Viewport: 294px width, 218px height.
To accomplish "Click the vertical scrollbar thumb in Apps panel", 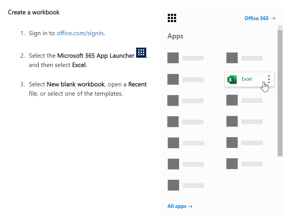I will 280,93.
